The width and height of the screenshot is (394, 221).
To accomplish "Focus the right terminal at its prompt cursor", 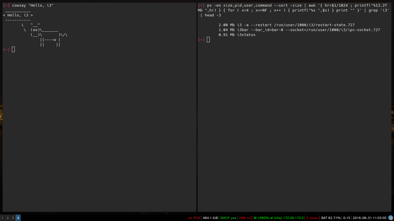I will [208, 39].
